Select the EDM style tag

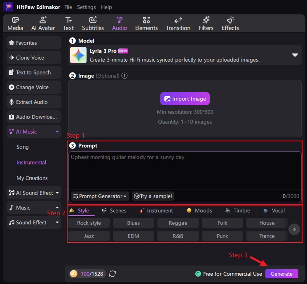pos(134,236)
